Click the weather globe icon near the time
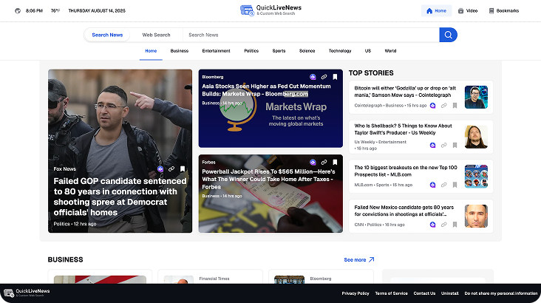Screen dimensions: 541x303 18,10
